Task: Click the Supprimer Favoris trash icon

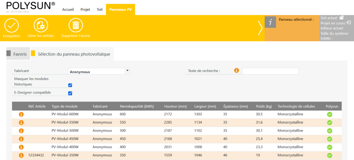Action: click(76, 26)
